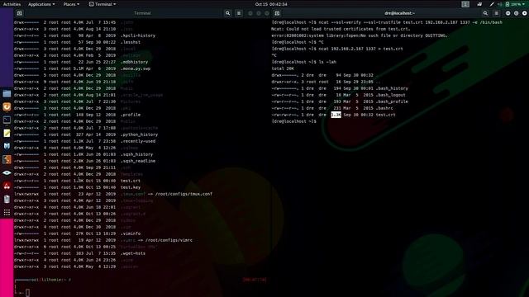The height and width of the screenshot is (297, 529).
Task: Show all applications grid icon
Action: click(x=7, y=212)
